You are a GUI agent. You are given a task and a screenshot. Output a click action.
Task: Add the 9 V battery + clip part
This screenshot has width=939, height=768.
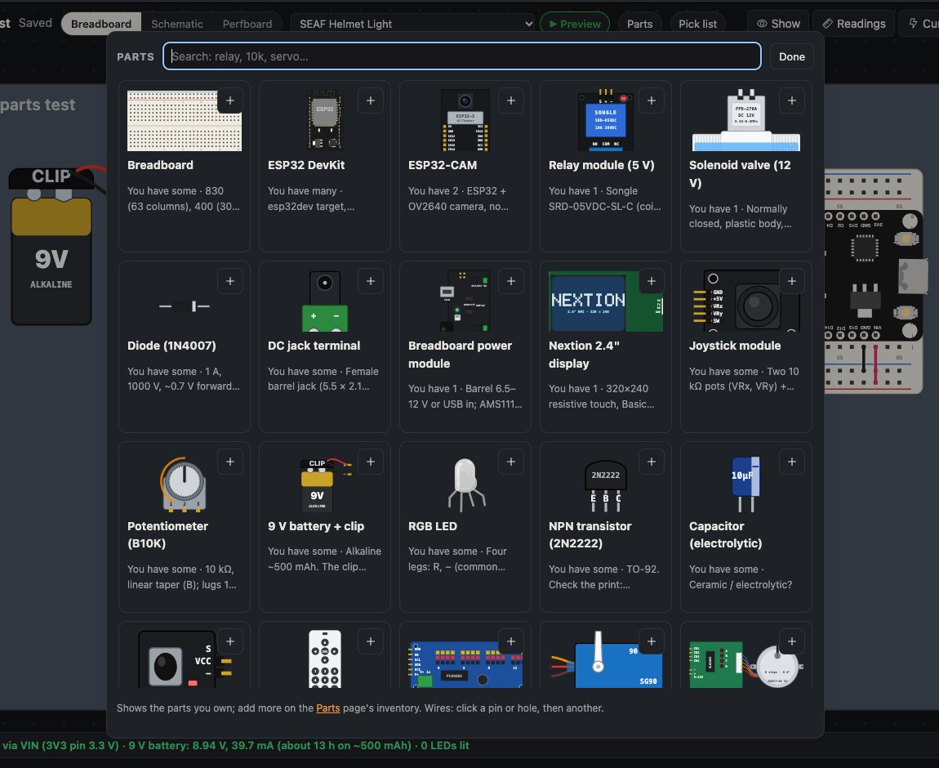pyautogui.click(x=371, y=462)
